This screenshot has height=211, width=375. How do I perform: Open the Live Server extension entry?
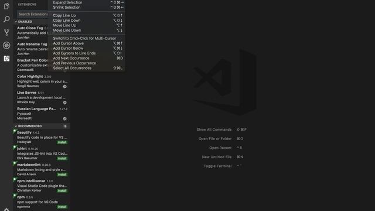point(42,97)
